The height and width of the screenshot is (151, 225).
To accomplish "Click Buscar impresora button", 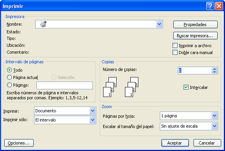I will click(195, 36).
